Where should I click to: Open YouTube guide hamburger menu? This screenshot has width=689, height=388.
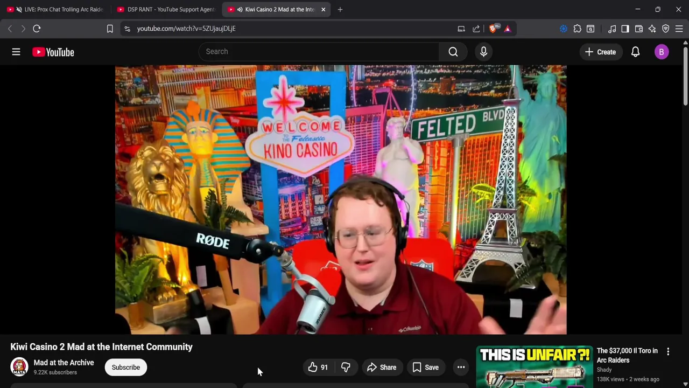16,52
